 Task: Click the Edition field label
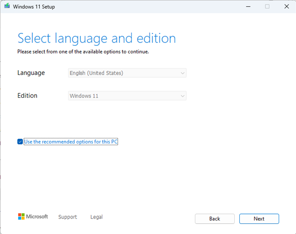click(27, 96)
